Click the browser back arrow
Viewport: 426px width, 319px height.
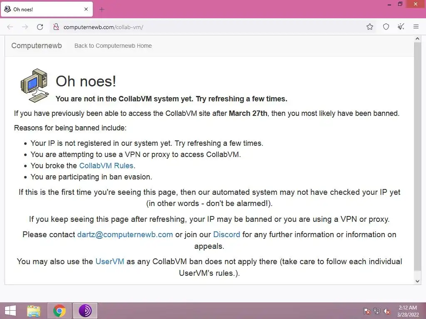10,27
